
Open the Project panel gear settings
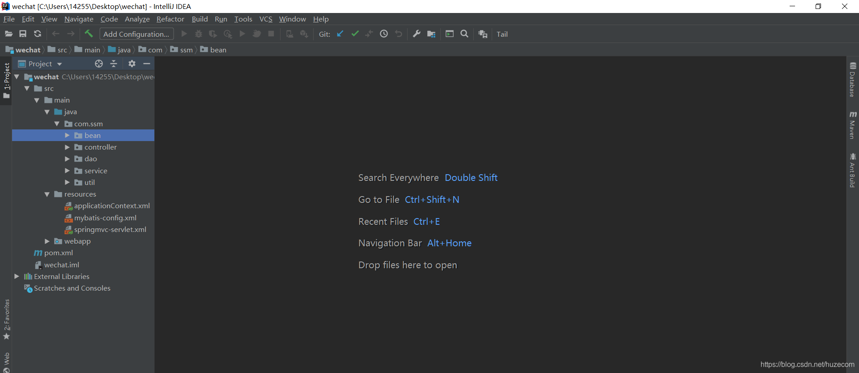click(132, 64)
